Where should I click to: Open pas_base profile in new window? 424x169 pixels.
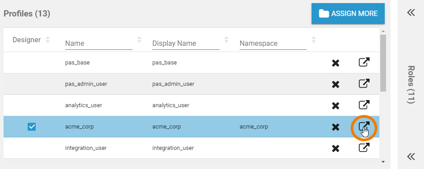[364, 63]
